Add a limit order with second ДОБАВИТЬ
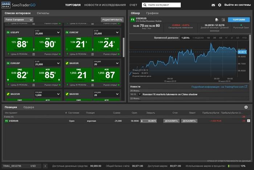This screenshot has height=170, width=254. point(189,121)
